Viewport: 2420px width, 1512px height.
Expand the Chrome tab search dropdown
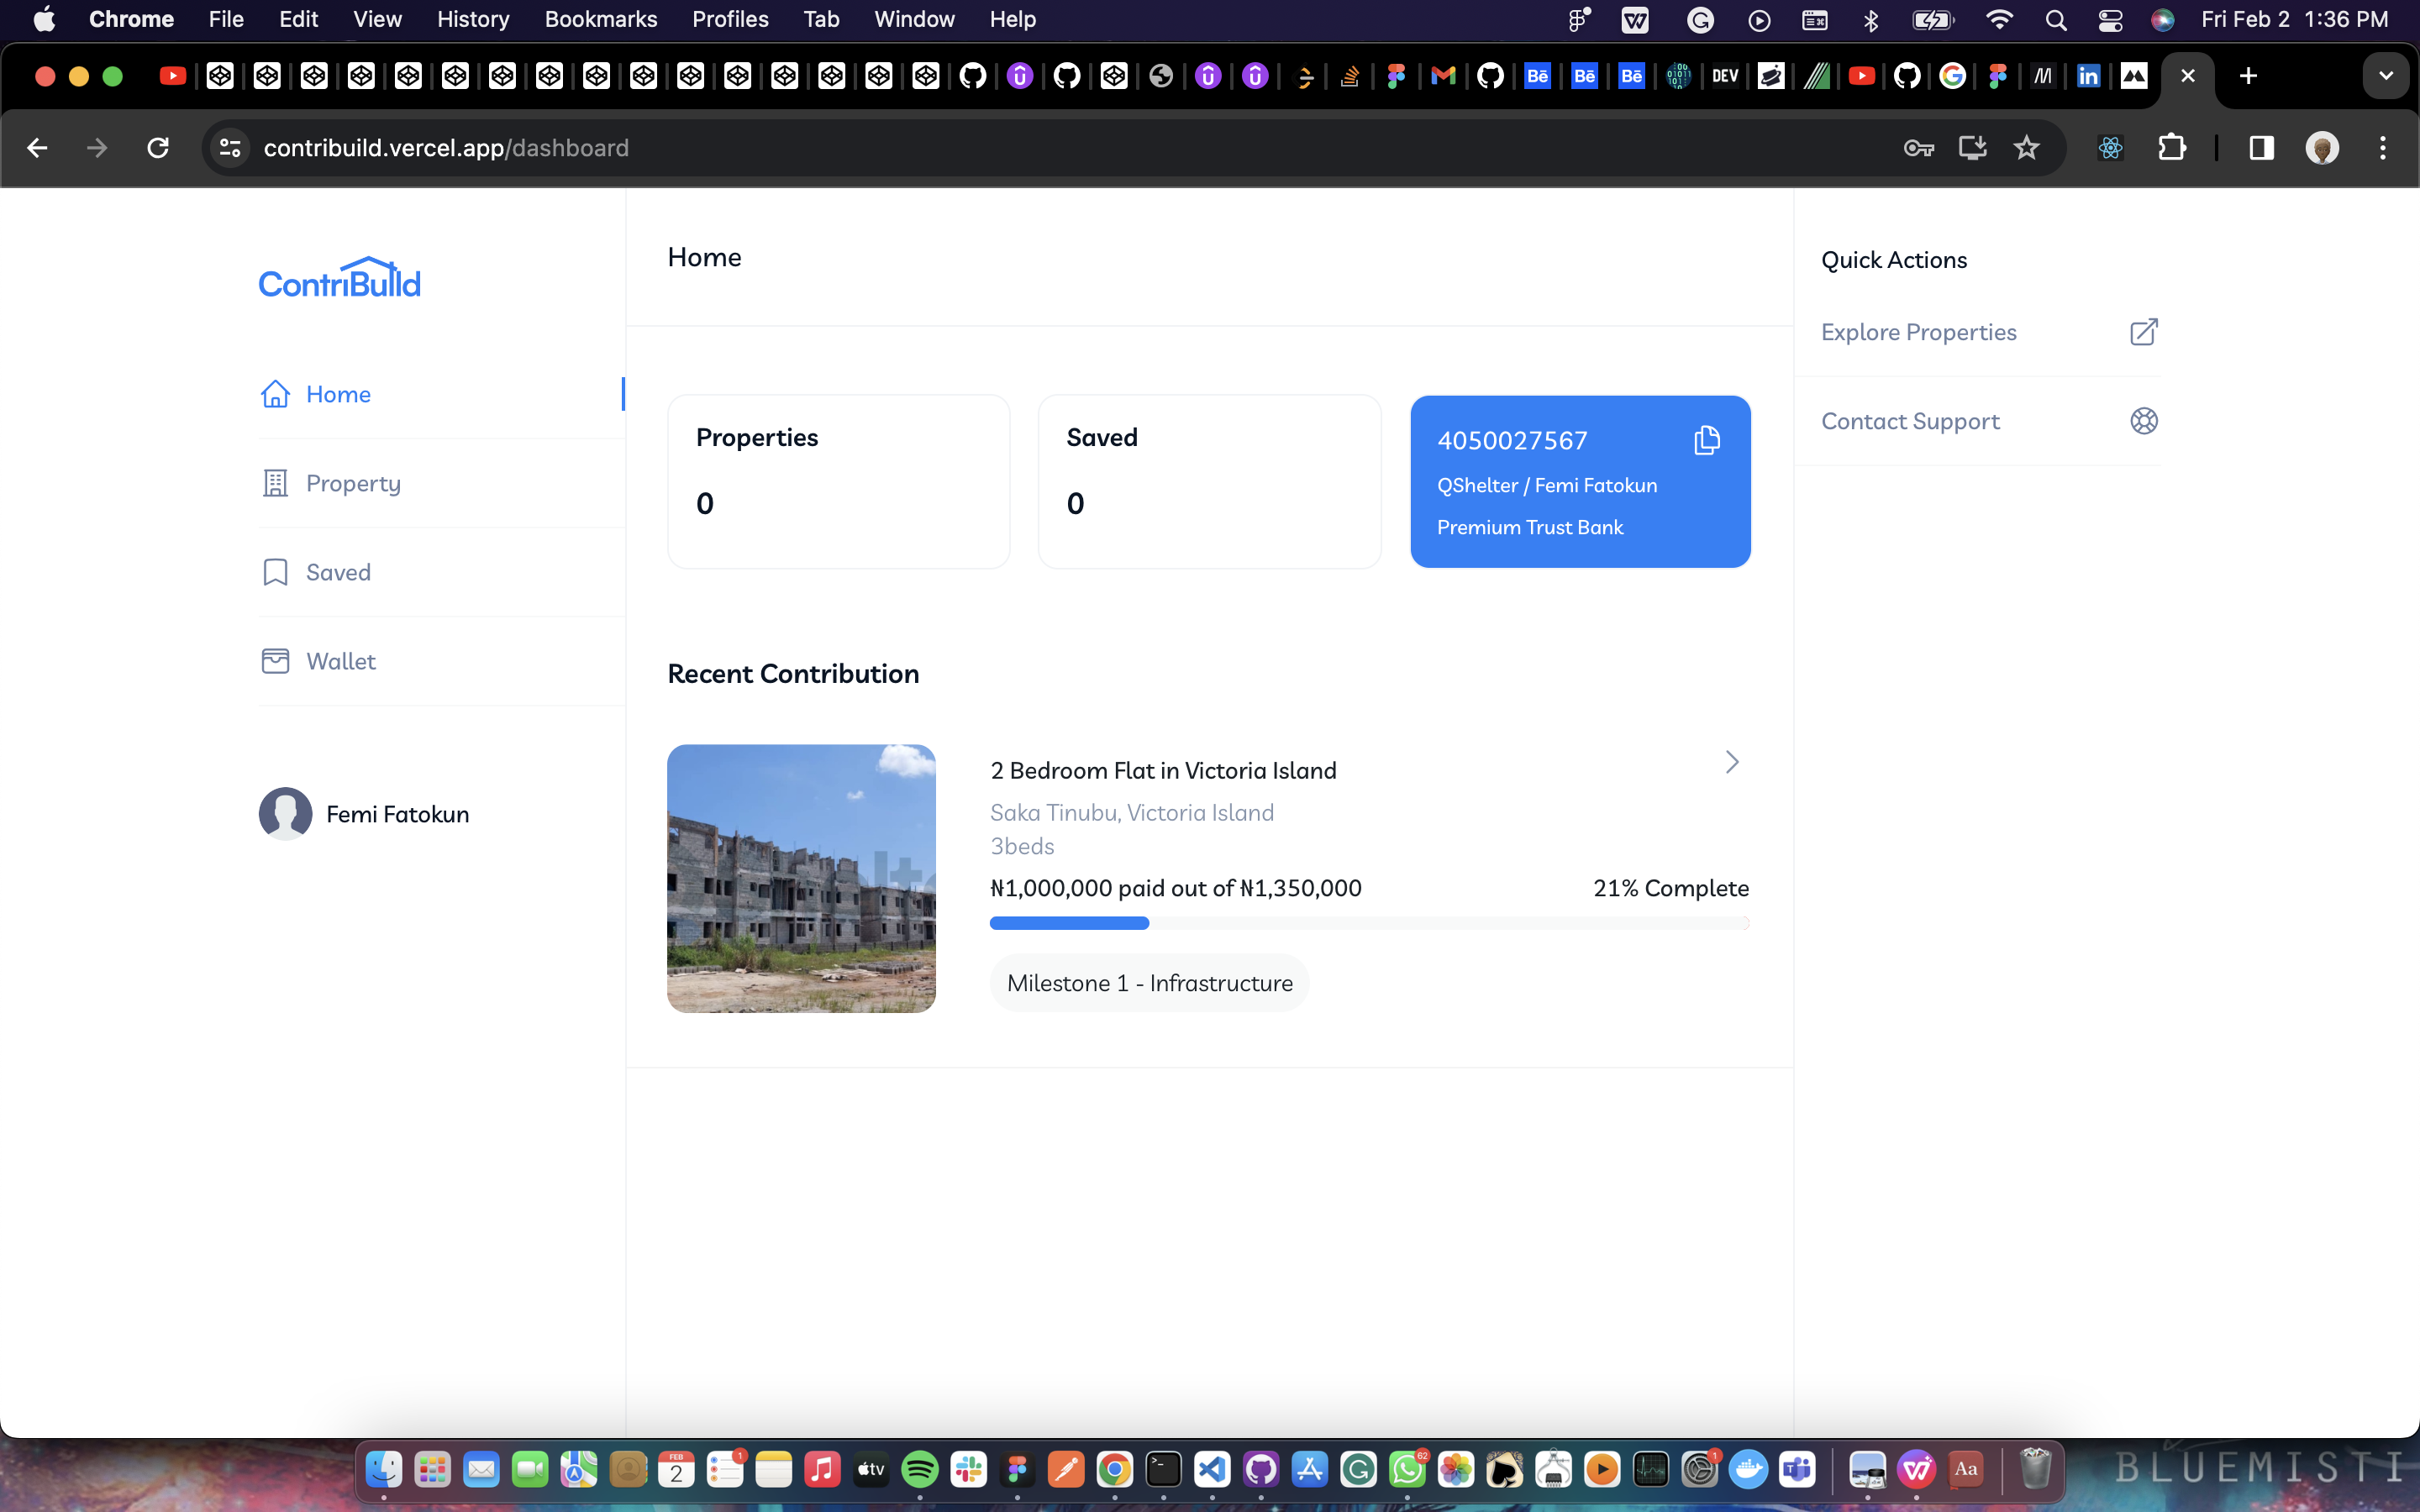(x=2386, y=76)
